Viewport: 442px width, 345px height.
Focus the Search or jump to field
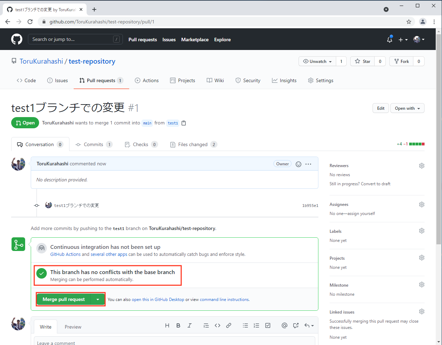click(x=75, y=39)
